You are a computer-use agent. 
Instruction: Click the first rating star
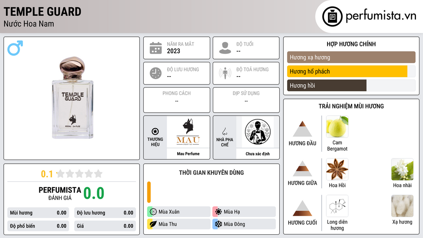coord(60,174)
